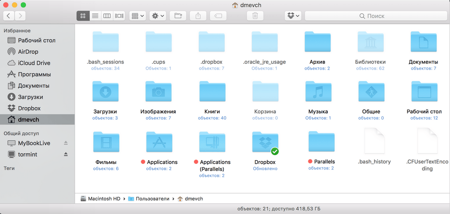Viewport: 450px width, 214px height.
Task: Switch to icon view mode
Action: [x=83, y=16]
